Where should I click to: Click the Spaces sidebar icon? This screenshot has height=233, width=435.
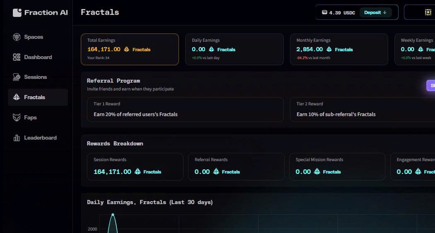(x=17, y=37)
